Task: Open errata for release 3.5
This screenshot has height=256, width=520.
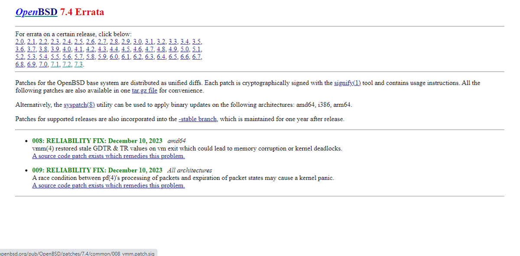Action: [x=196, y=42]
